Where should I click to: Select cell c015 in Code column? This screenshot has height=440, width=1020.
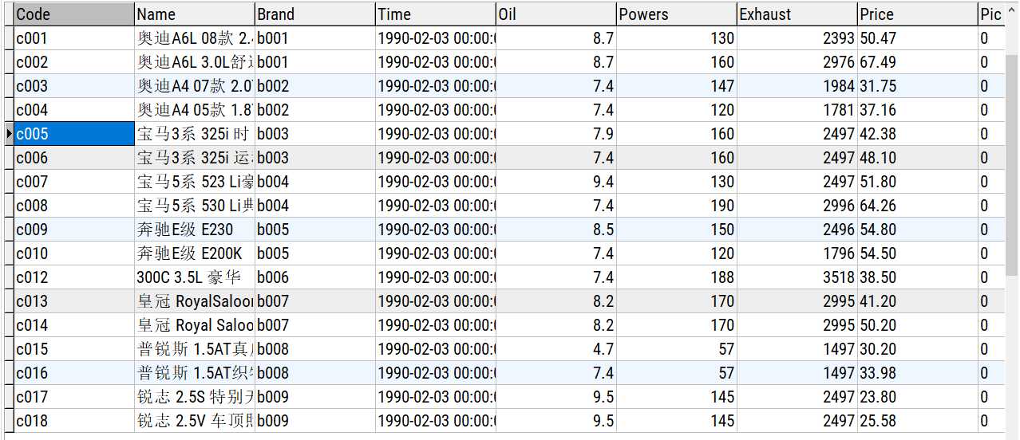point(74,349)
